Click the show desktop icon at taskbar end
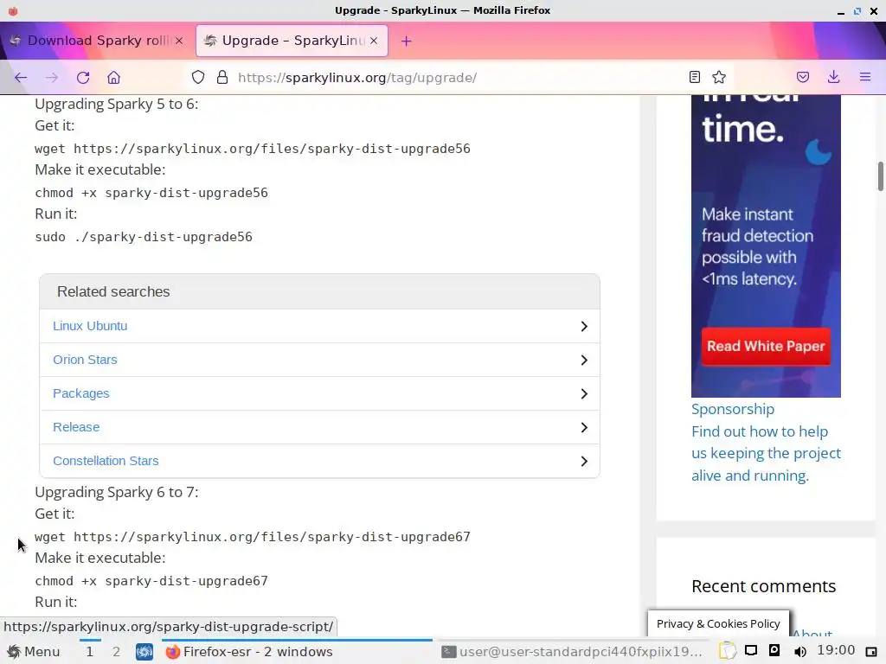Viewport: 886px width, 664px height. (871, 652)
